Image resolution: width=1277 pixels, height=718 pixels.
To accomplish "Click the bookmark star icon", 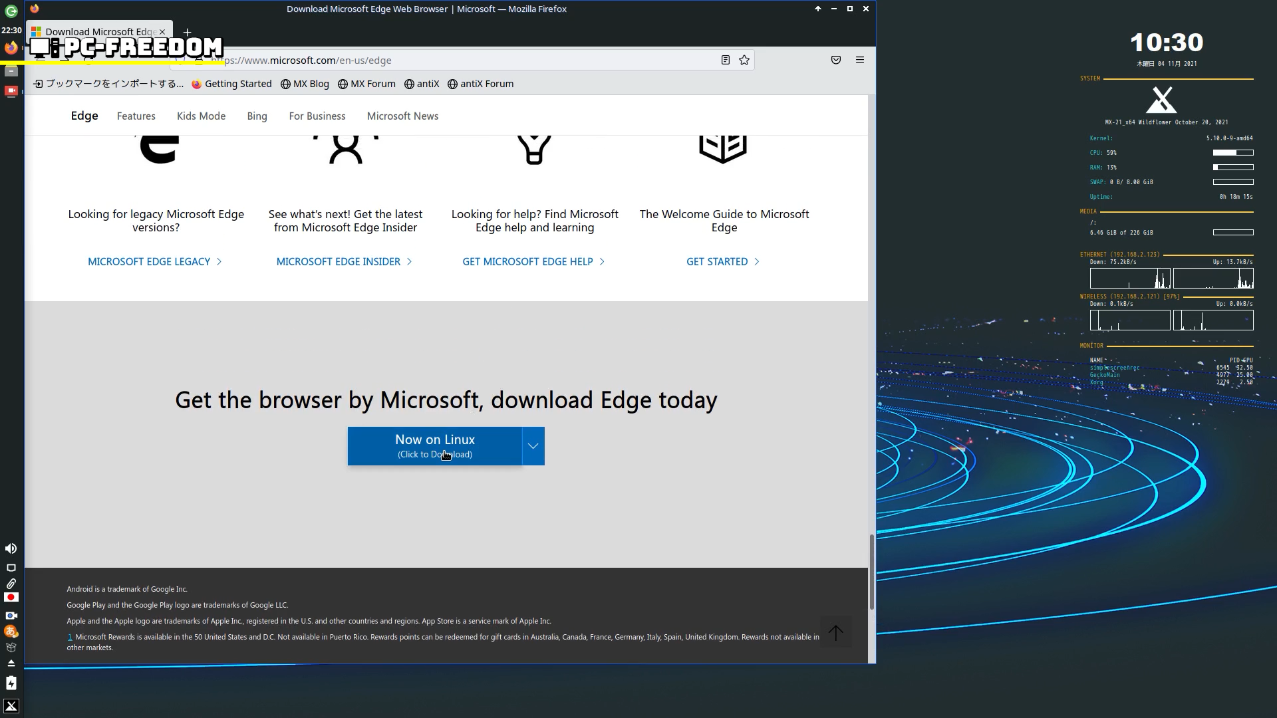I will click(744, 60).
